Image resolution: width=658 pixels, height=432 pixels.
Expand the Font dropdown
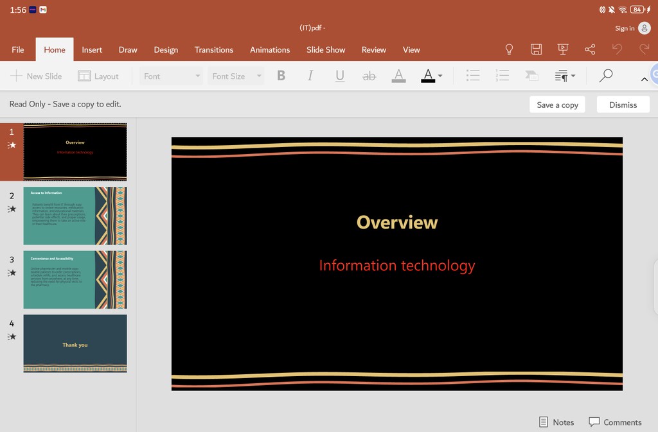coord(171,76)
